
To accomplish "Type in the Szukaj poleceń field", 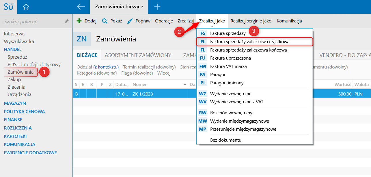I will (x=32, y=22).
